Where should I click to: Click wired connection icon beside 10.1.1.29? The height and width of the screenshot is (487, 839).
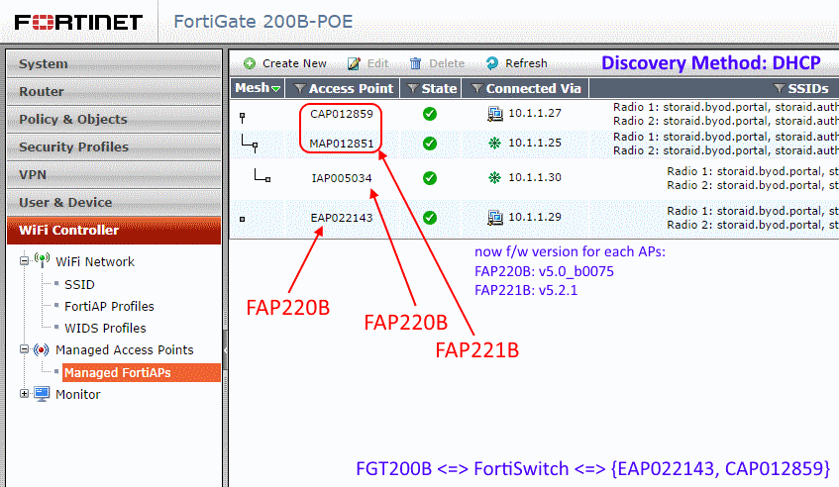[x=495, y=217]
